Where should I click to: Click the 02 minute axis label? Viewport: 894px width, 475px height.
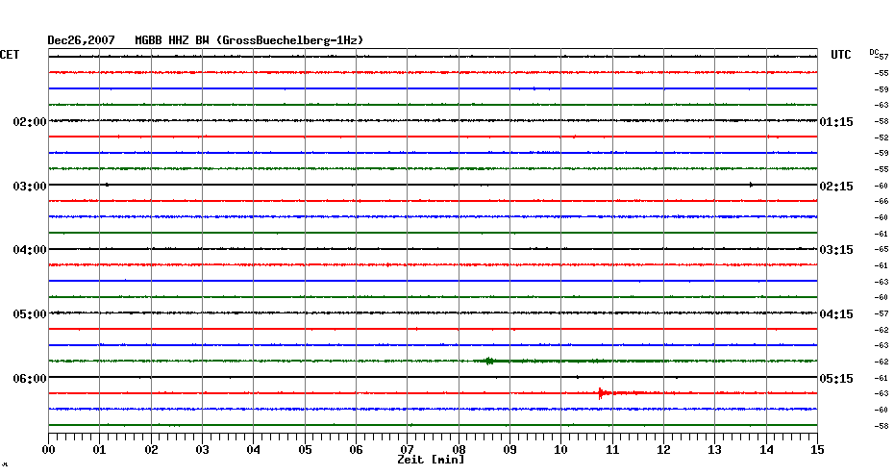pos(151,450)
